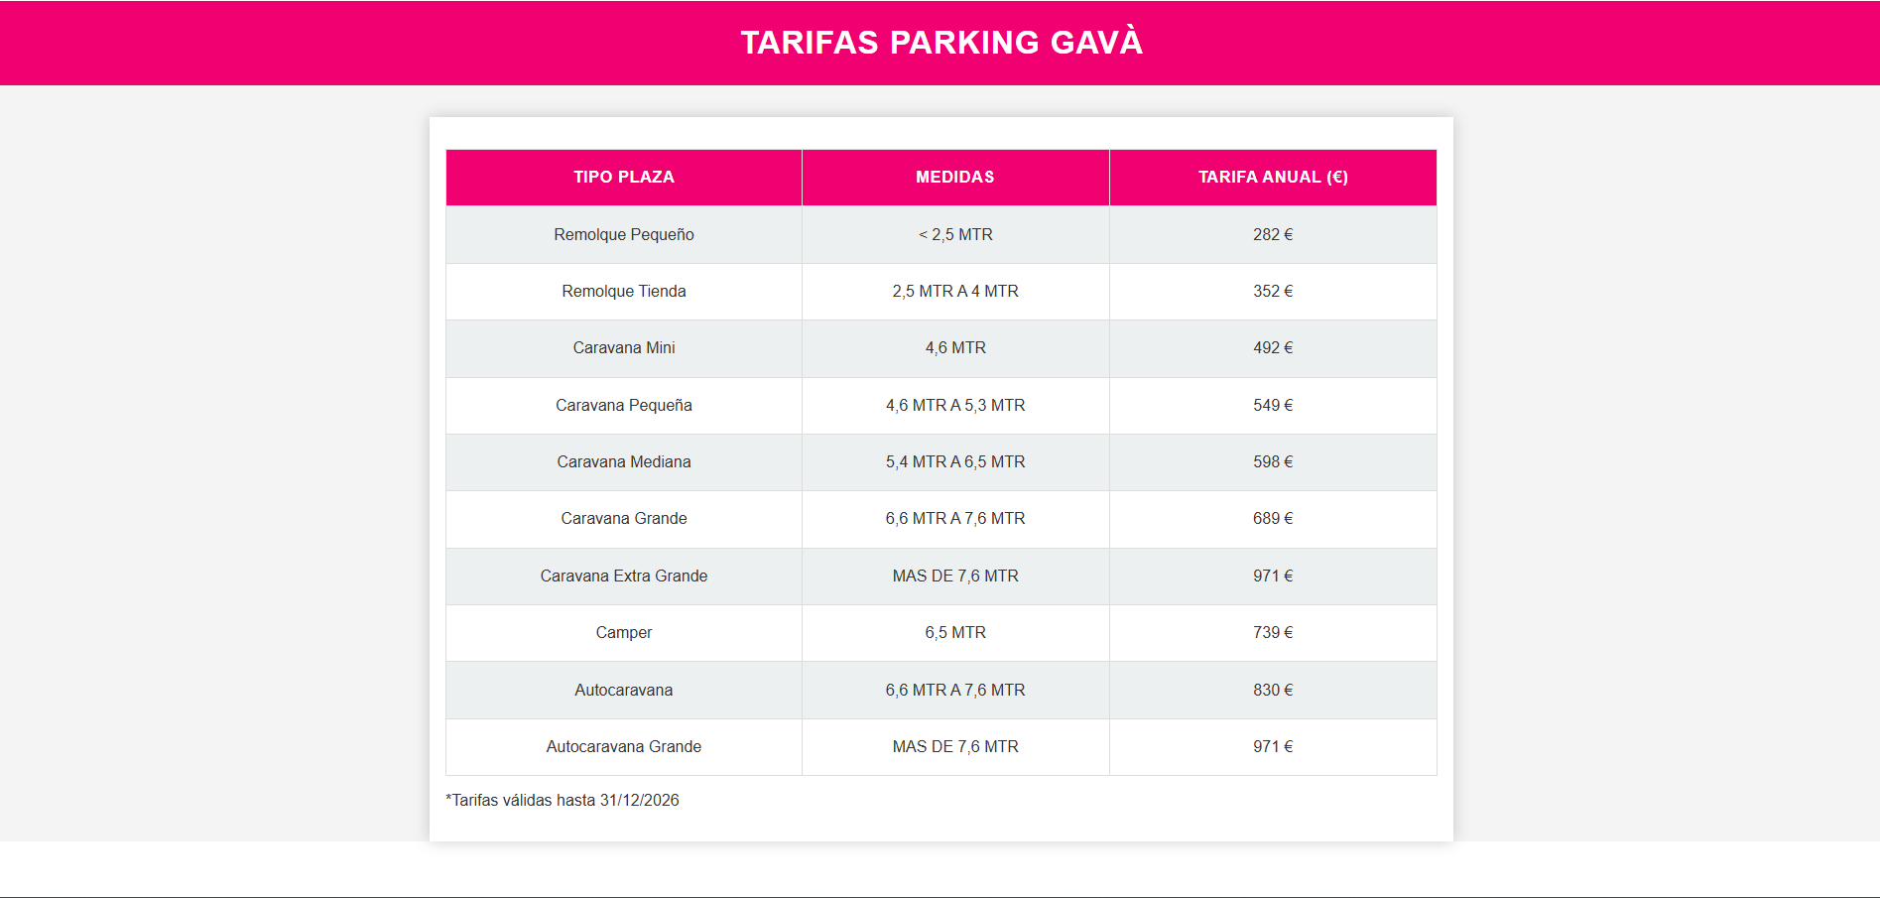Click the Autocaravana Grande cell
Screen dimensions: 1880x898
coord(624,747)
